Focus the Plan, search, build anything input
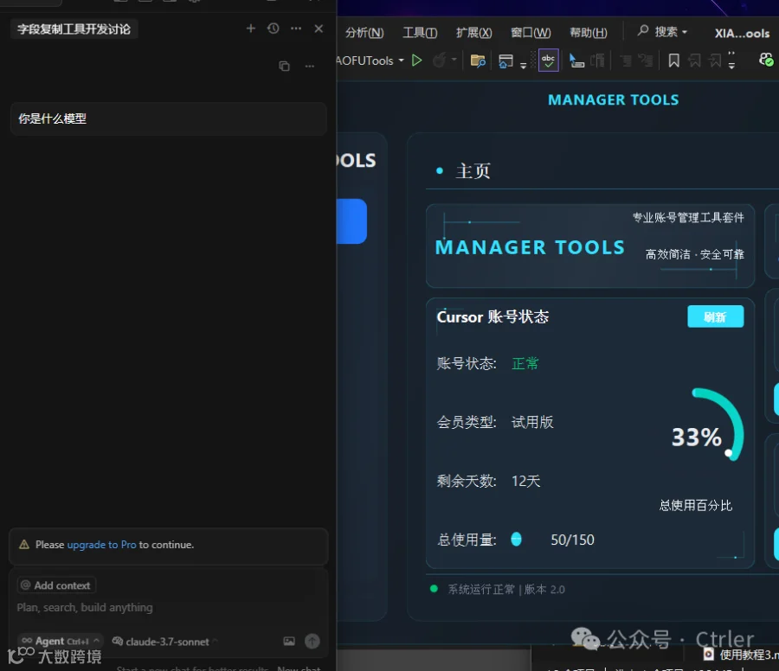Image resolution: width=779 pixels, height=671 pixels. 169,608
